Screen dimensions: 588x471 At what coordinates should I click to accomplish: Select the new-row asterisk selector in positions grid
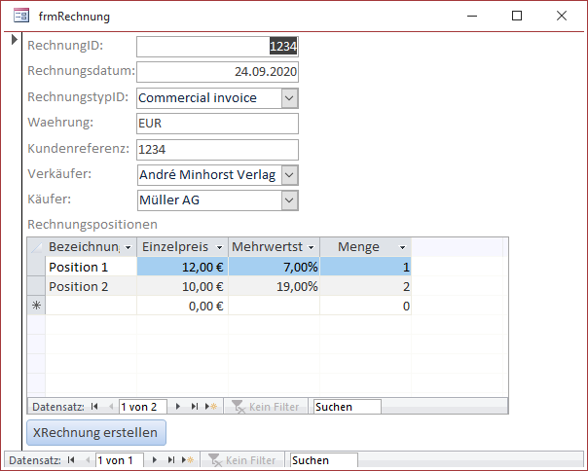[x=37, y=306]
